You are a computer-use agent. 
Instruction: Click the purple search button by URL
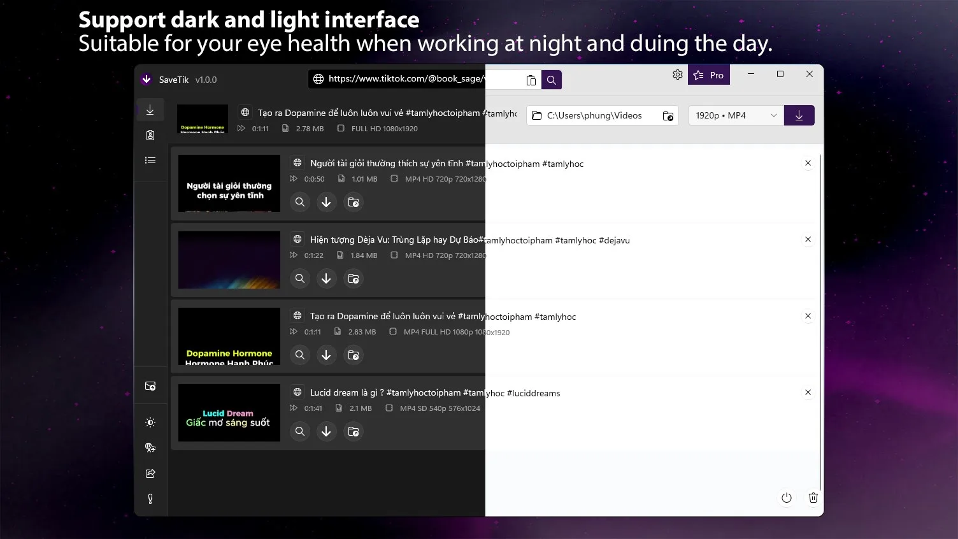[552, 80]
